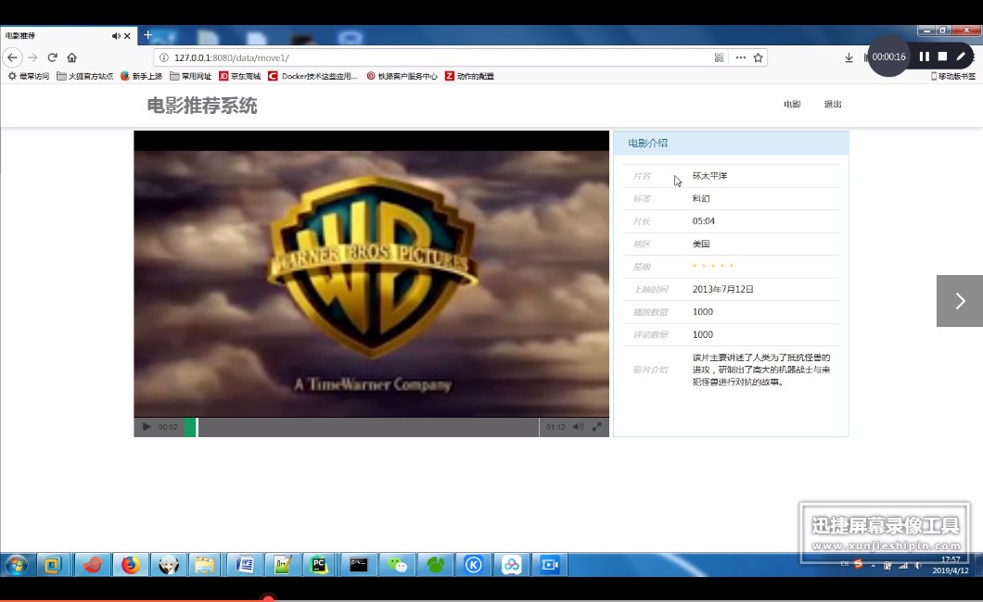Screen dimensions: 983x602
Task: Enter fullscreen on the video player
Action: (x=597, y=427)
